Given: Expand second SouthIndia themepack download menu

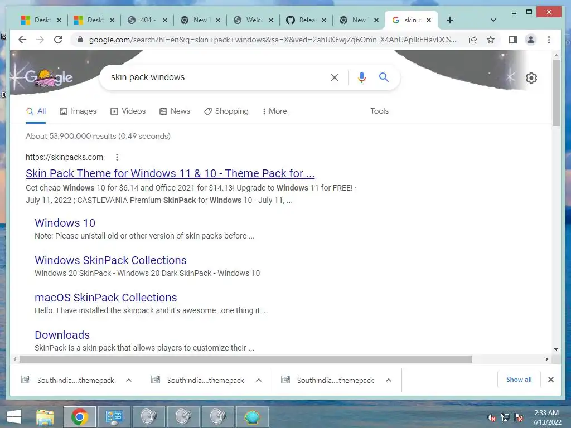Looking at the screenshot, I should (x=259, y=380).
